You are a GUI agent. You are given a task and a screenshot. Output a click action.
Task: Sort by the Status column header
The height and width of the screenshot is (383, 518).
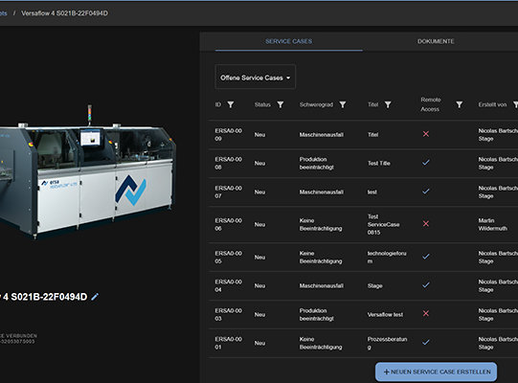click(262, 104)
